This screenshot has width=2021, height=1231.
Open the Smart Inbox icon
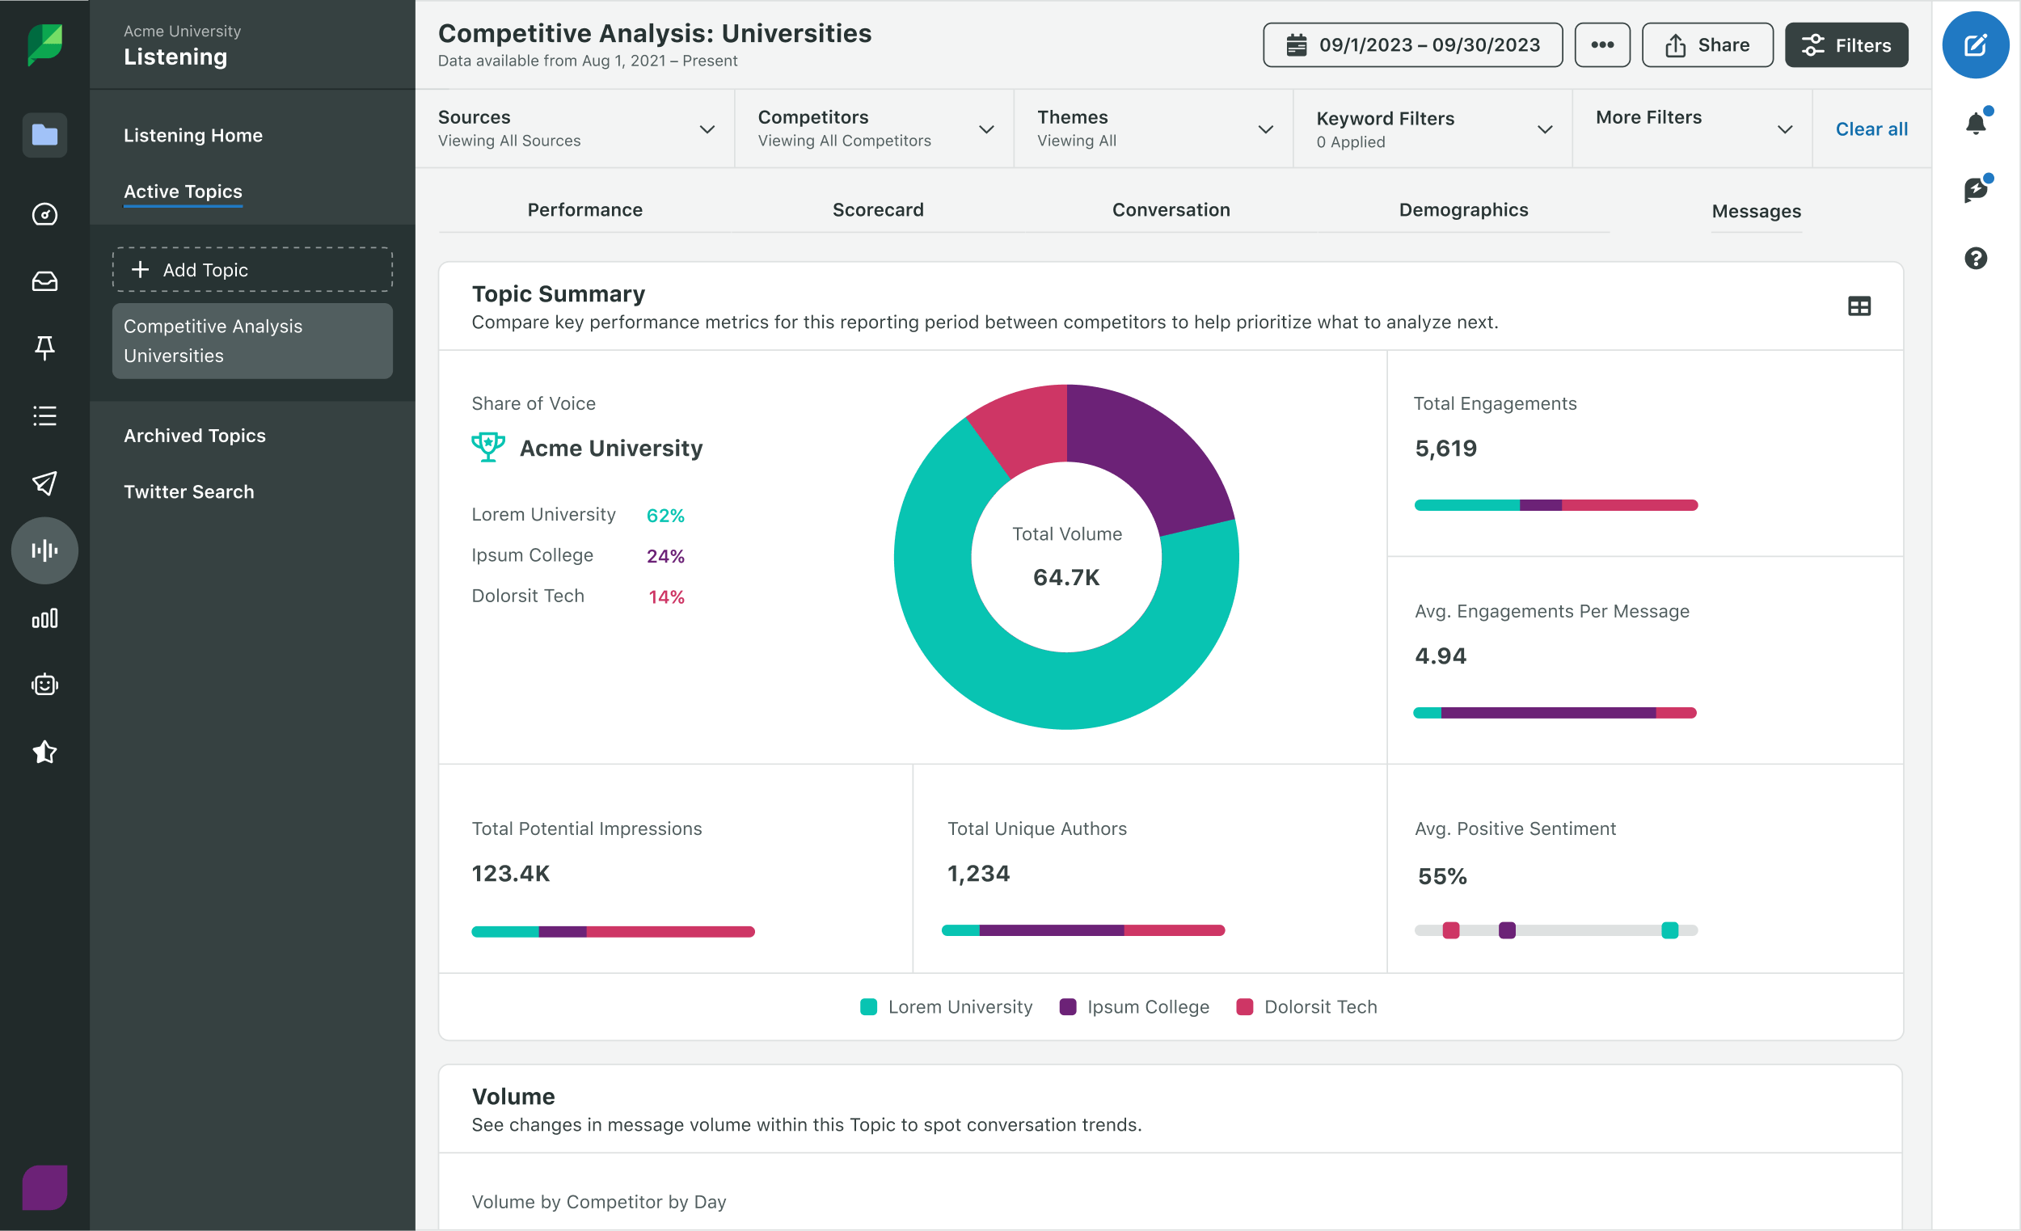tap(44, 281)
